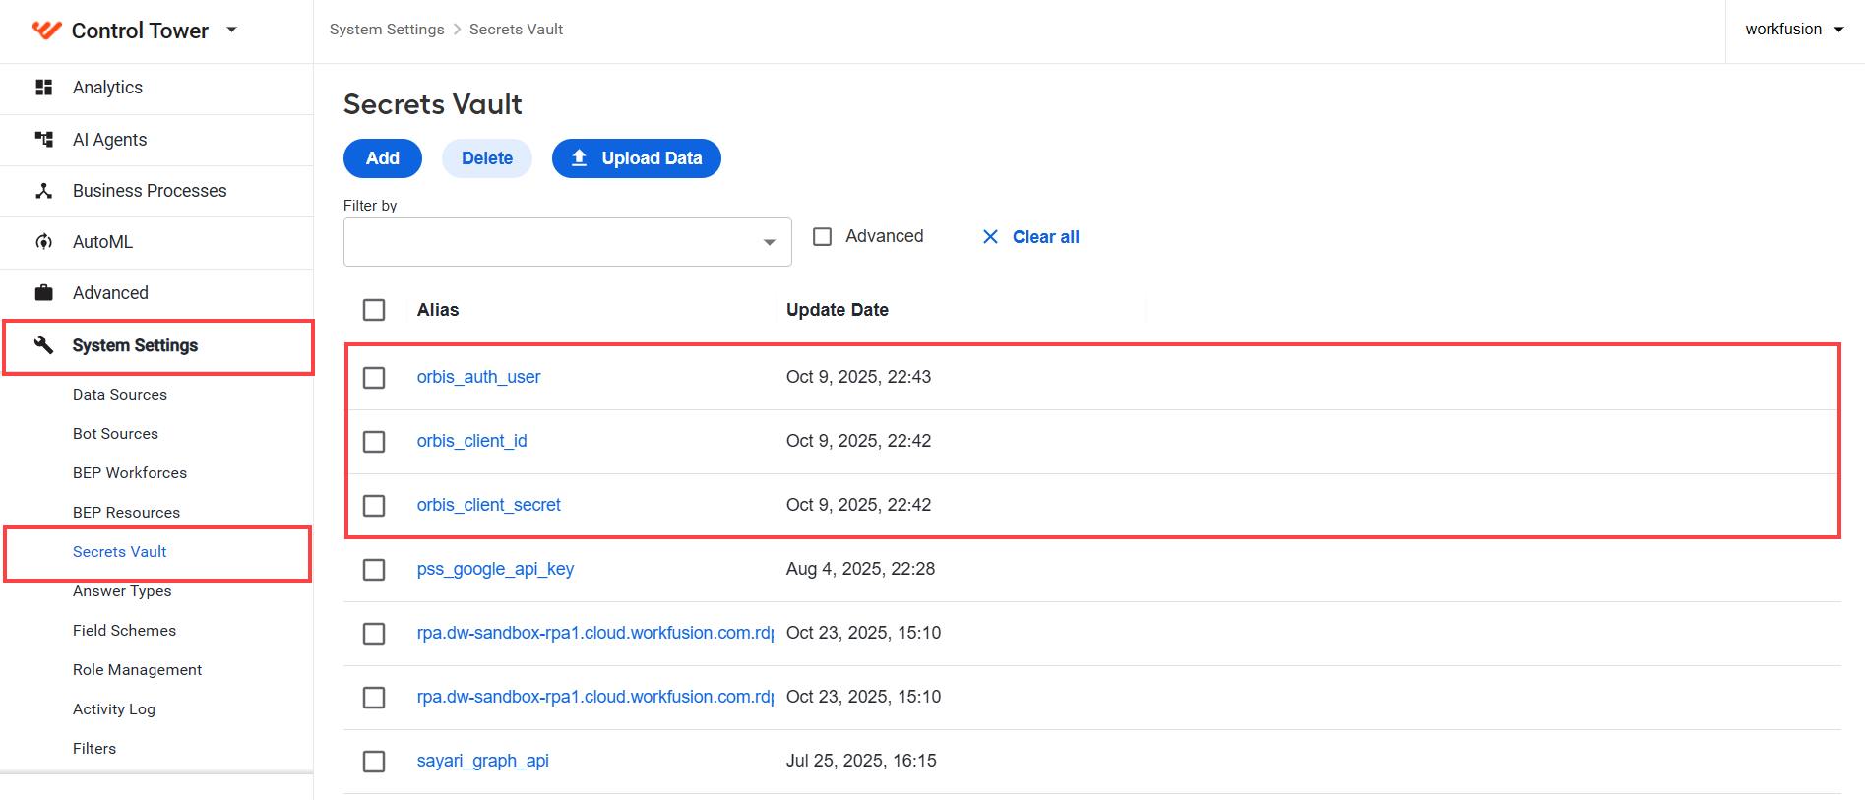Select the orbis_auth_user row checkbox

point(374,378)
